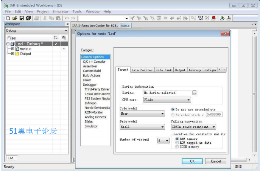Open the toolbar search combo box
260x171 pixels.
tap(104, 18)
